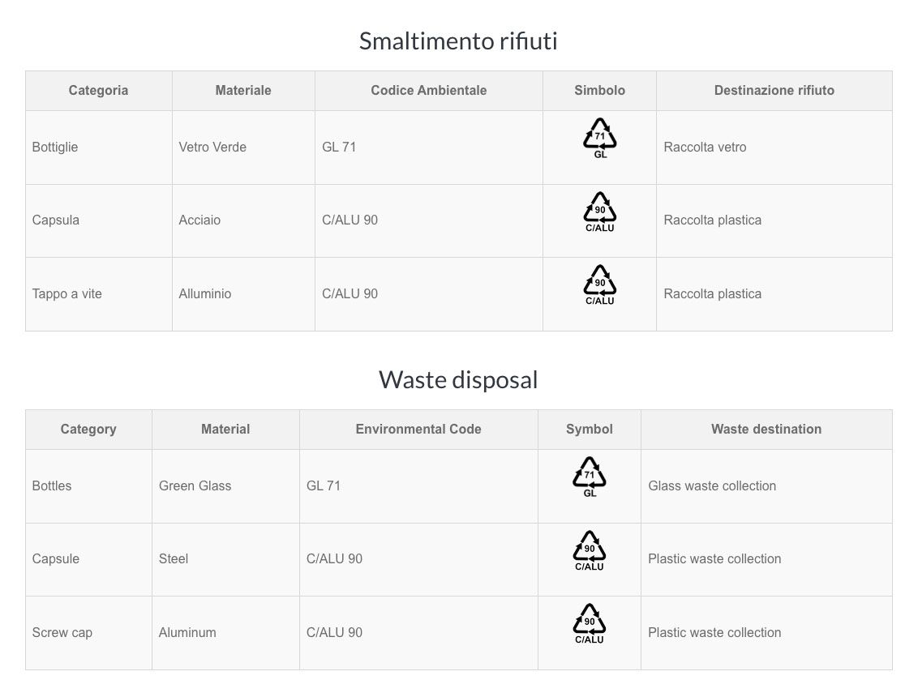Click the GL 71 recycling symbol for Bottiglie
Screen dimensions: 918x697
[x=599, y=138]
